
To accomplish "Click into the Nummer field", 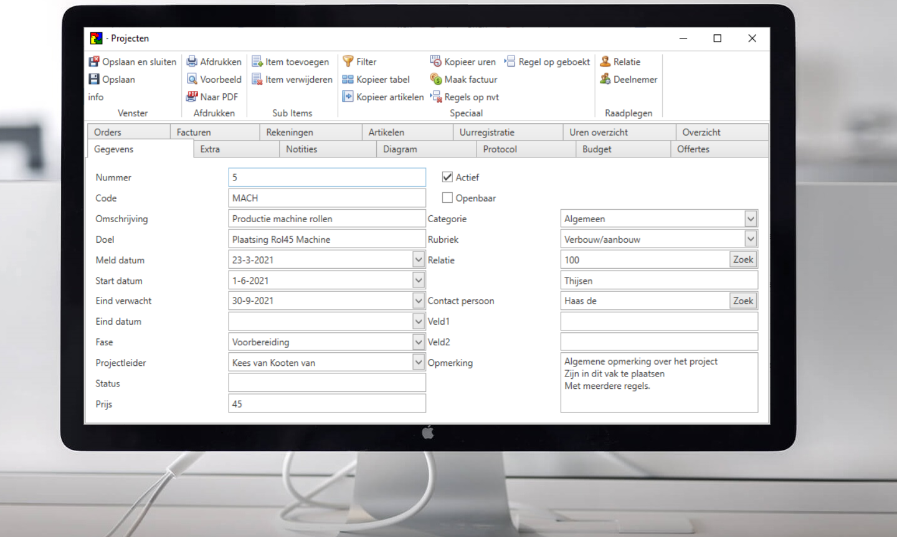I will pyautogui.click(x=327, y=177).
